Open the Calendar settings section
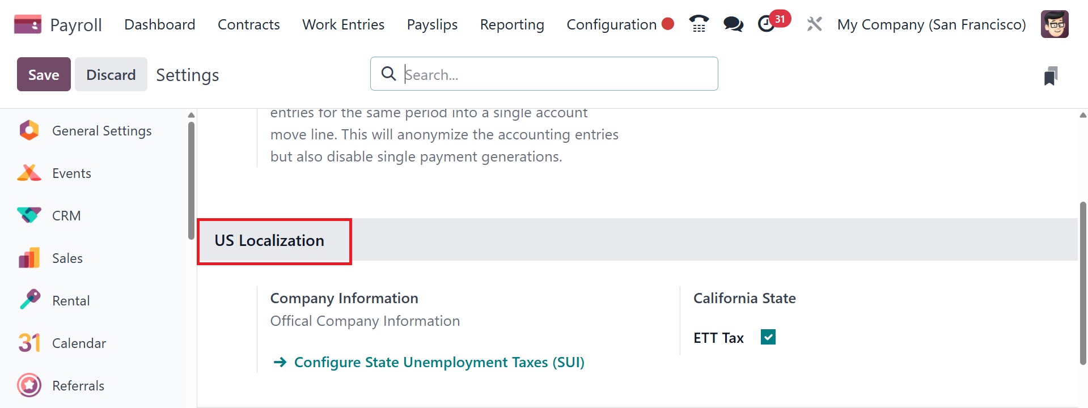This screenshot has width=1088, height=408. [x=79, y=343]
